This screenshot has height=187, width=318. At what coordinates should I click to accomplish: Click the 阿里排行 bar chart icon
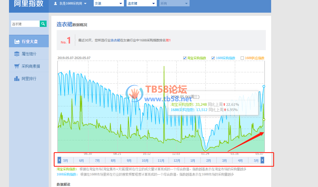(17, 79)
